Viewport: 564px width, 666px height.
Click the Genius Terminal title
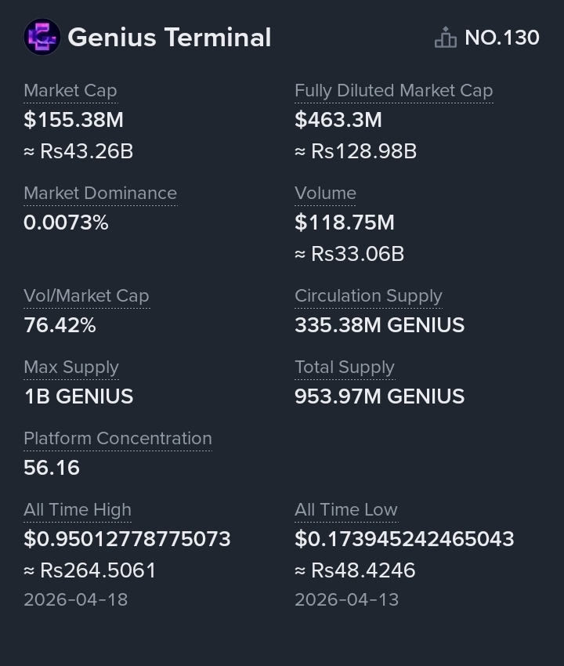click(x=169, y=38)
